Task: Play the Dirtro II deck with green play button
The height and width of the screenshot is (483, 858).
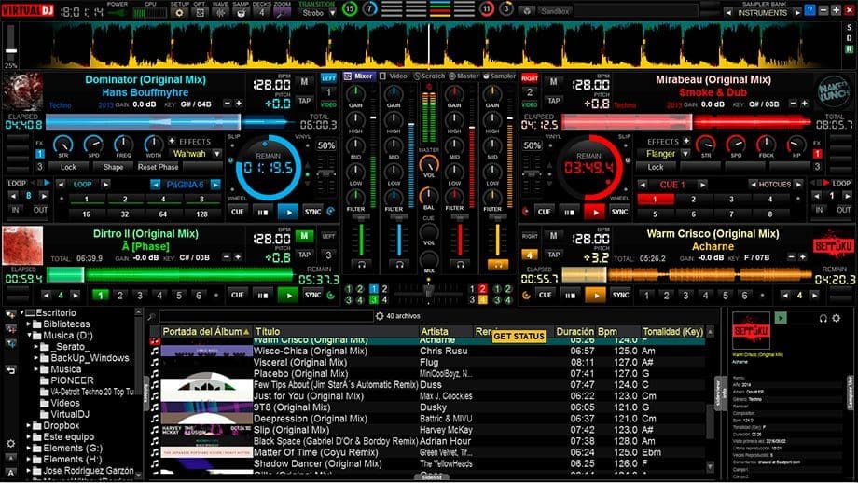Action: (x=288, y=296)
